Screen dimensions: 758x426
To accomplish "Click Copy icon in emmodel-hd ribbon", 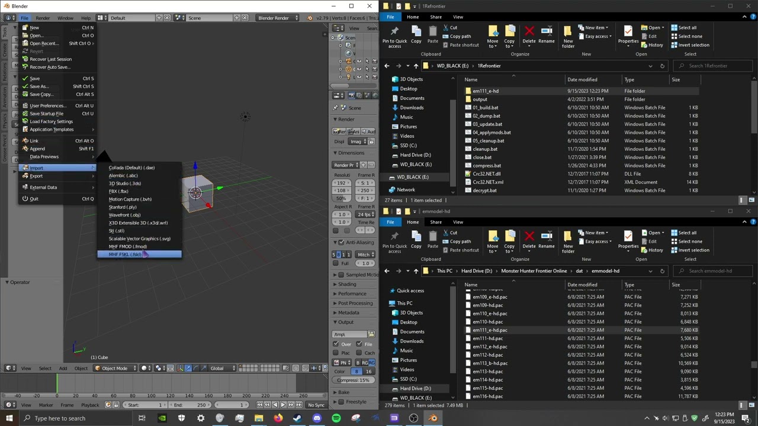I will click(x=416, y=240).
